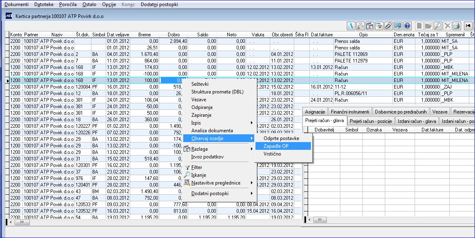
Task: Jump to first record with the arrow icon
Action: pos(468,26)
